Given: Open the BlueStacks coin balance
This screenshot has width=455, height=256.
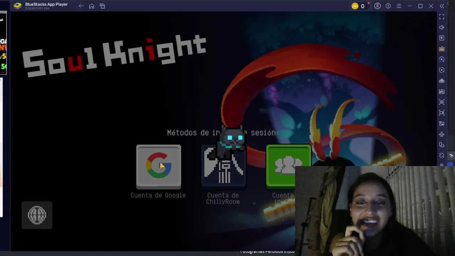Looking at the screenshot, I should click(358, 6).
